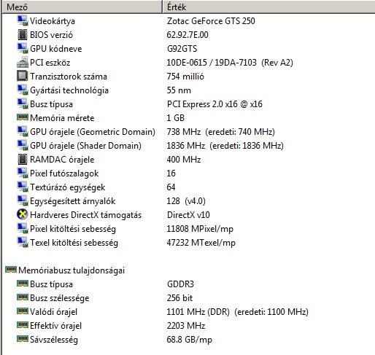
Task: Click the Shader Domain clock icon
Action: pos(23,145)
